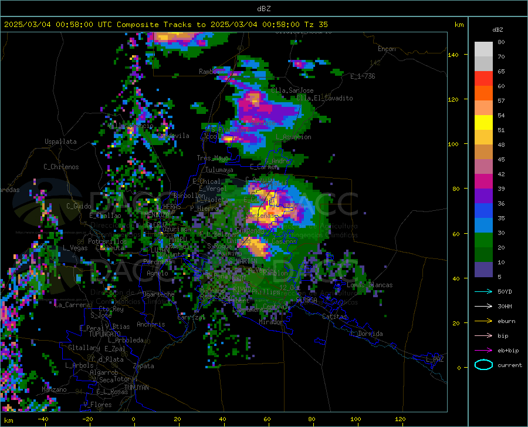The height and width of the screenshot is (427, 528).
Task: Click the 'Tulumaya' place label
Action: tap(219, 170)
